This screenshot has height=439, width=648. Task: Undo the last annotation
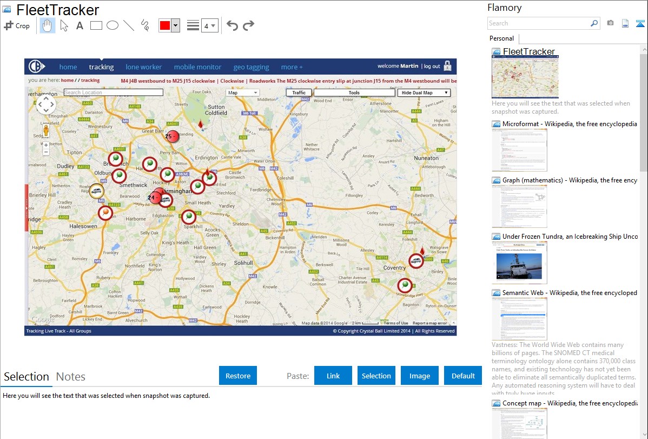tap(232, 25)
